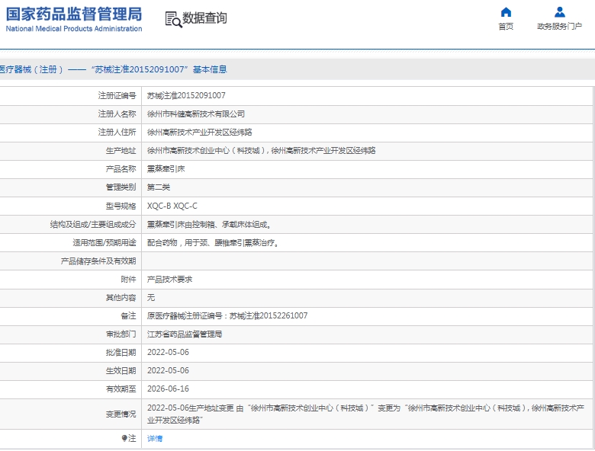595x451 pixels.
Task: Click the 批准日期 value 2022-05-06
Action: tap(168, 352)
